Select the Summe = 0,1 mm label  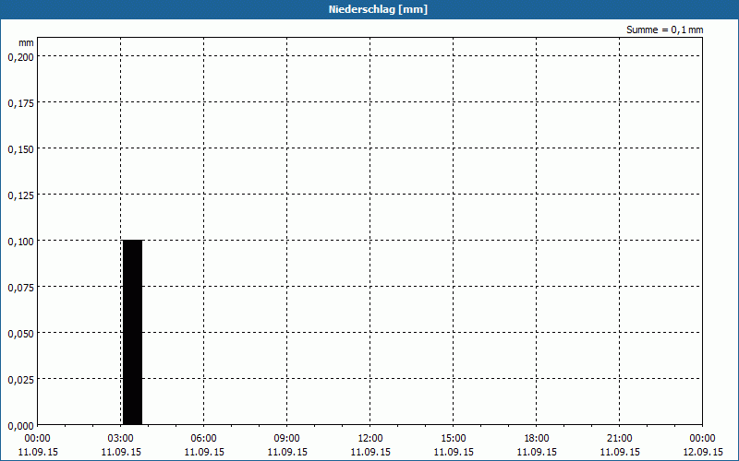click(x=664, y=30)
